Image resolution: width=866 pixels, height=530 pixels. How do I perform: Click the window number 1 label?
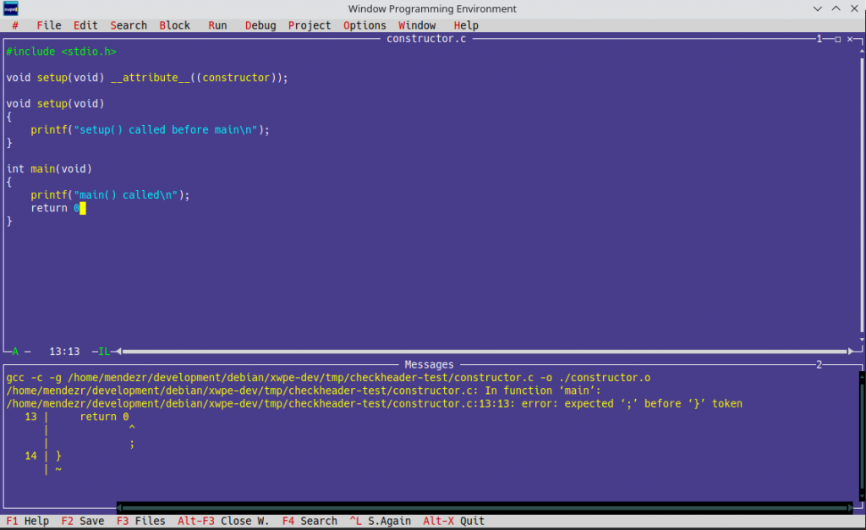pyautogui.click(x=819, y=39)
